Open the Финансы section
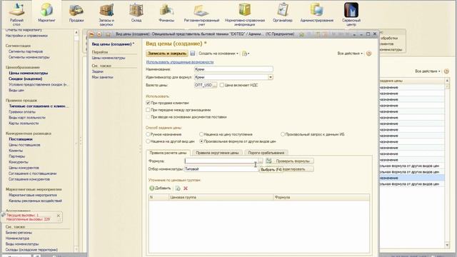 166,13
